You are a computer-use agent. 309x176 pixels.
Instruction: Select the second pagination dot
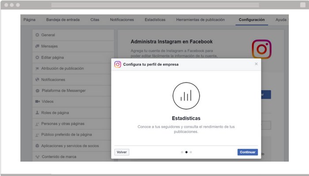[186, 152]
